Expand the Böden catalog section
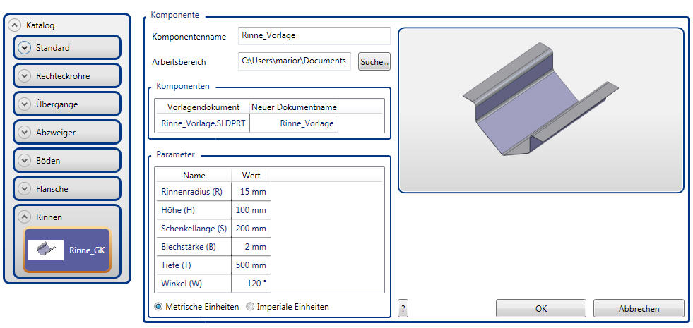Screen dimensions: 693x328 [24, 161]
